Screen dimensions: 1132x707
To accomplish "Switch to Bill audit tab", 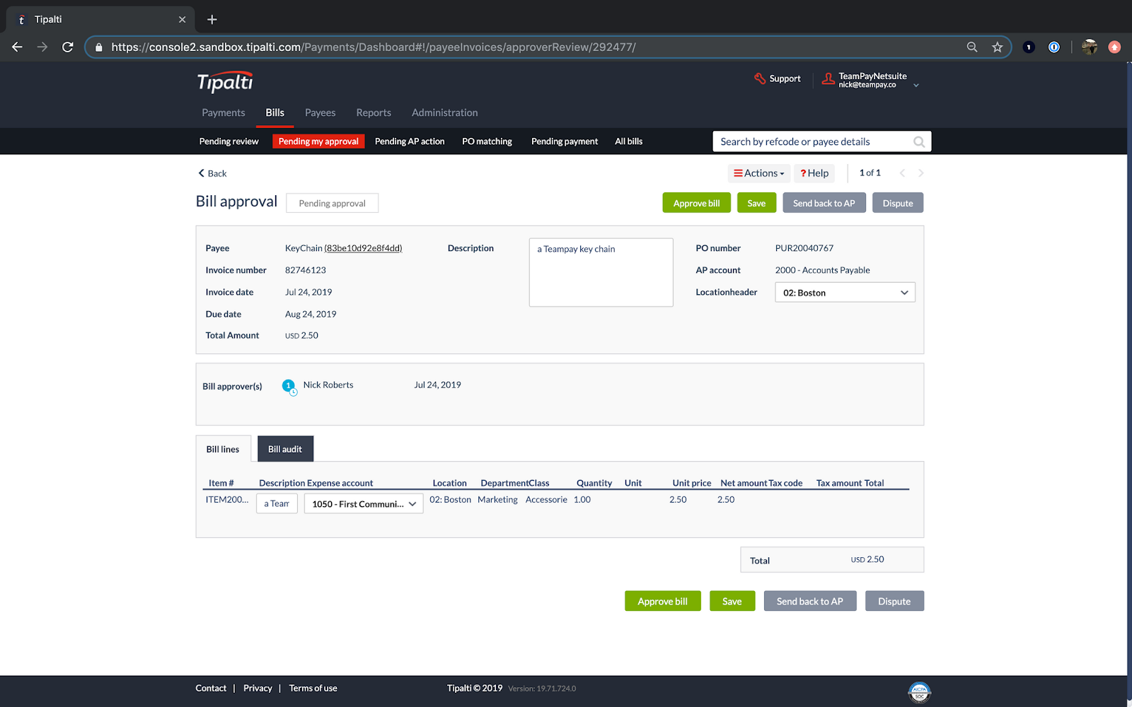I will coord(285,449).
